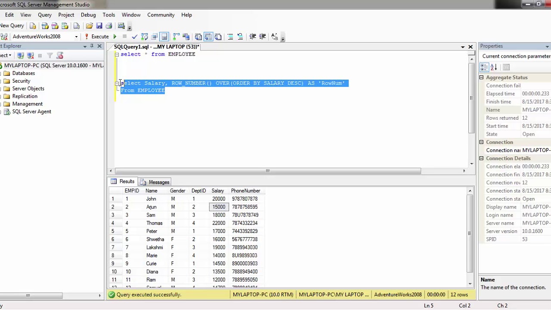Click the Salary column header

[x=218, y=191]
